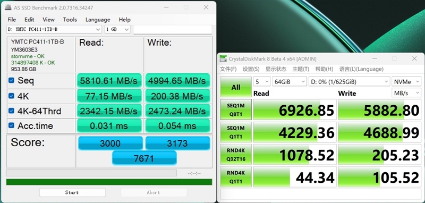Open the Tools menu in AS SSD

70,20
